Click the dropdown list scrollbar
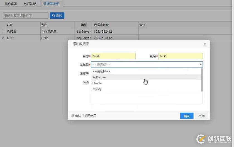 pyautogui.click(x=202, y=80)
